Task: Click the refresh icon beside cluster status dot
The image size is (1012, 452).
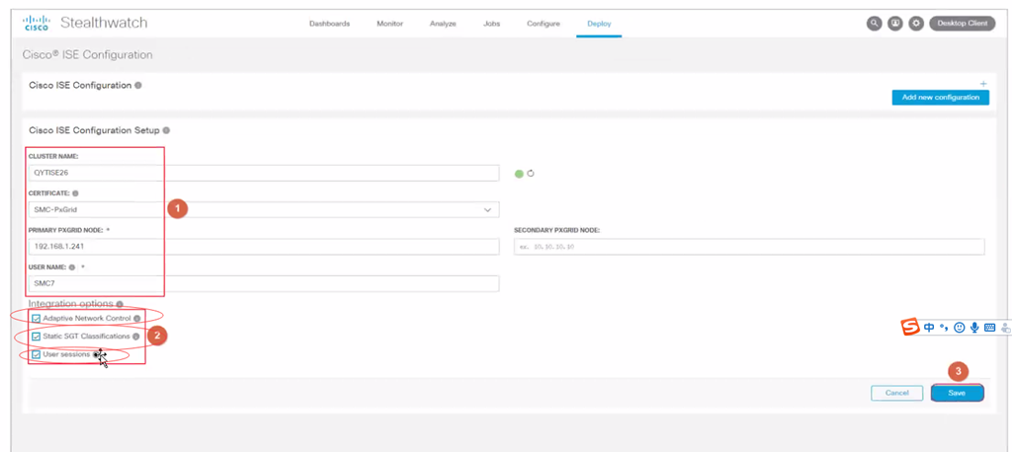Action: [x=531, y=174]
